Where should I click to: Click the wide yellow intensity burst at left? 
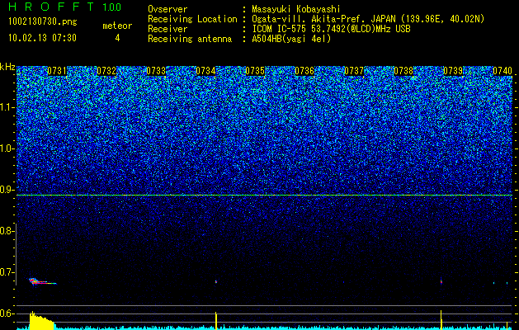coord(42,321)
